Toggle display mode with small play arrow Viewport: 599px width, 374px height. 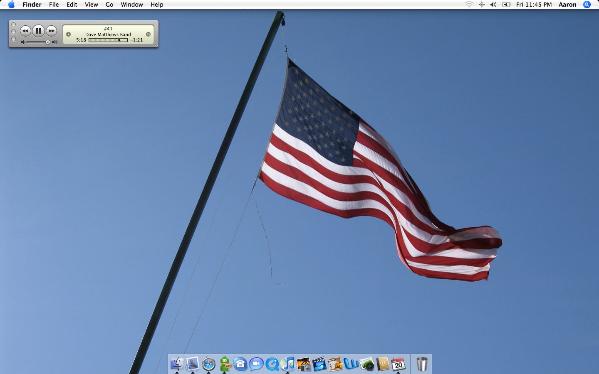pyautogui.click(x=69, y=34)
